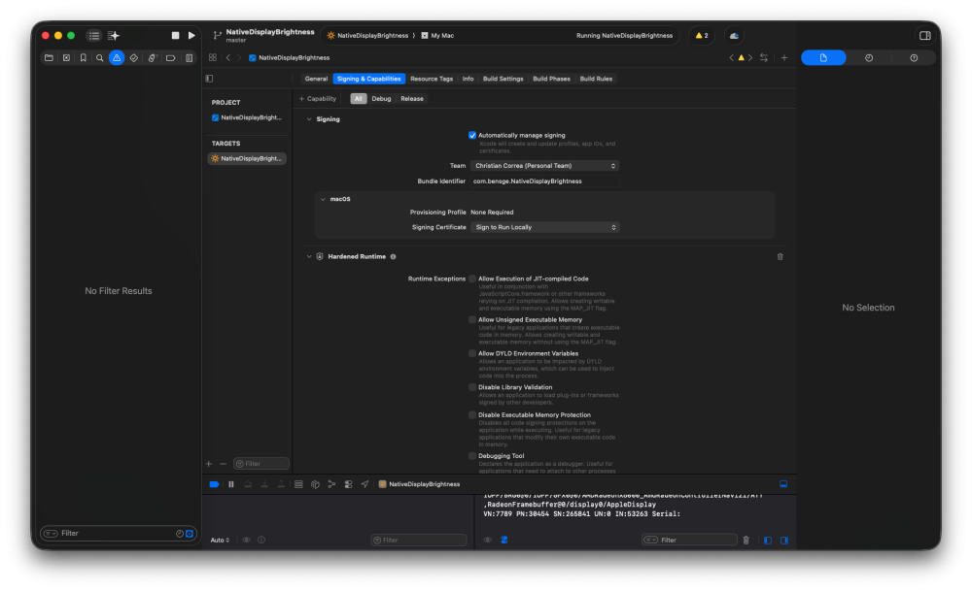
Task: Clear the console with trash icon
Action: [746, 540]
